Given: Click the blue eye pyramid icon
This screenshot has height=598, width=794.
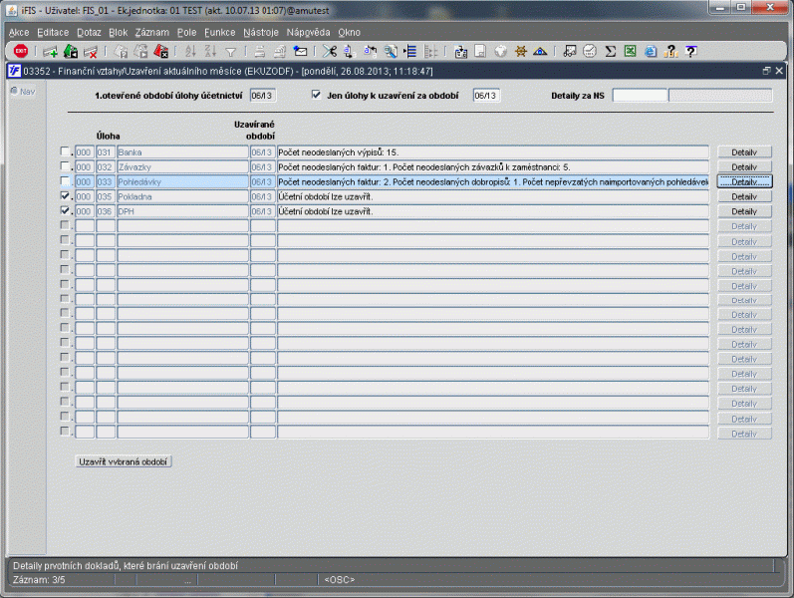Looking at the screenshot, I should [x=540, y=51].
